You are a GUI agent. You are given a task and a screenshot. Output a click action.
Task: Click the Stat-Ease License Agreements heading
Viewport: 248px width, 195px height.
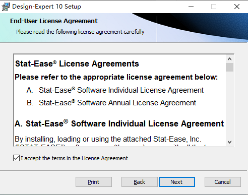point(77,63)
